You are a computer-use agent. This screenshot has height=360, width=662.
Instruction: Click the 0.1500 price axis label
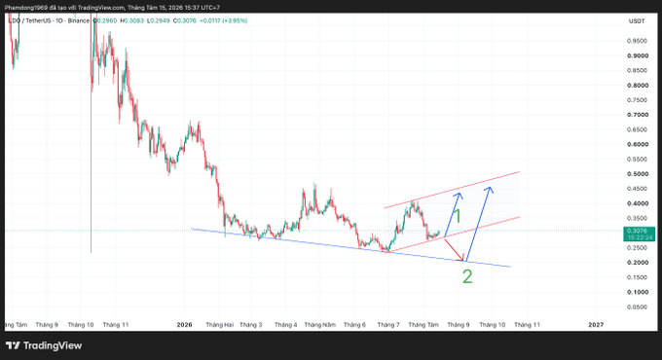(637, 277)
